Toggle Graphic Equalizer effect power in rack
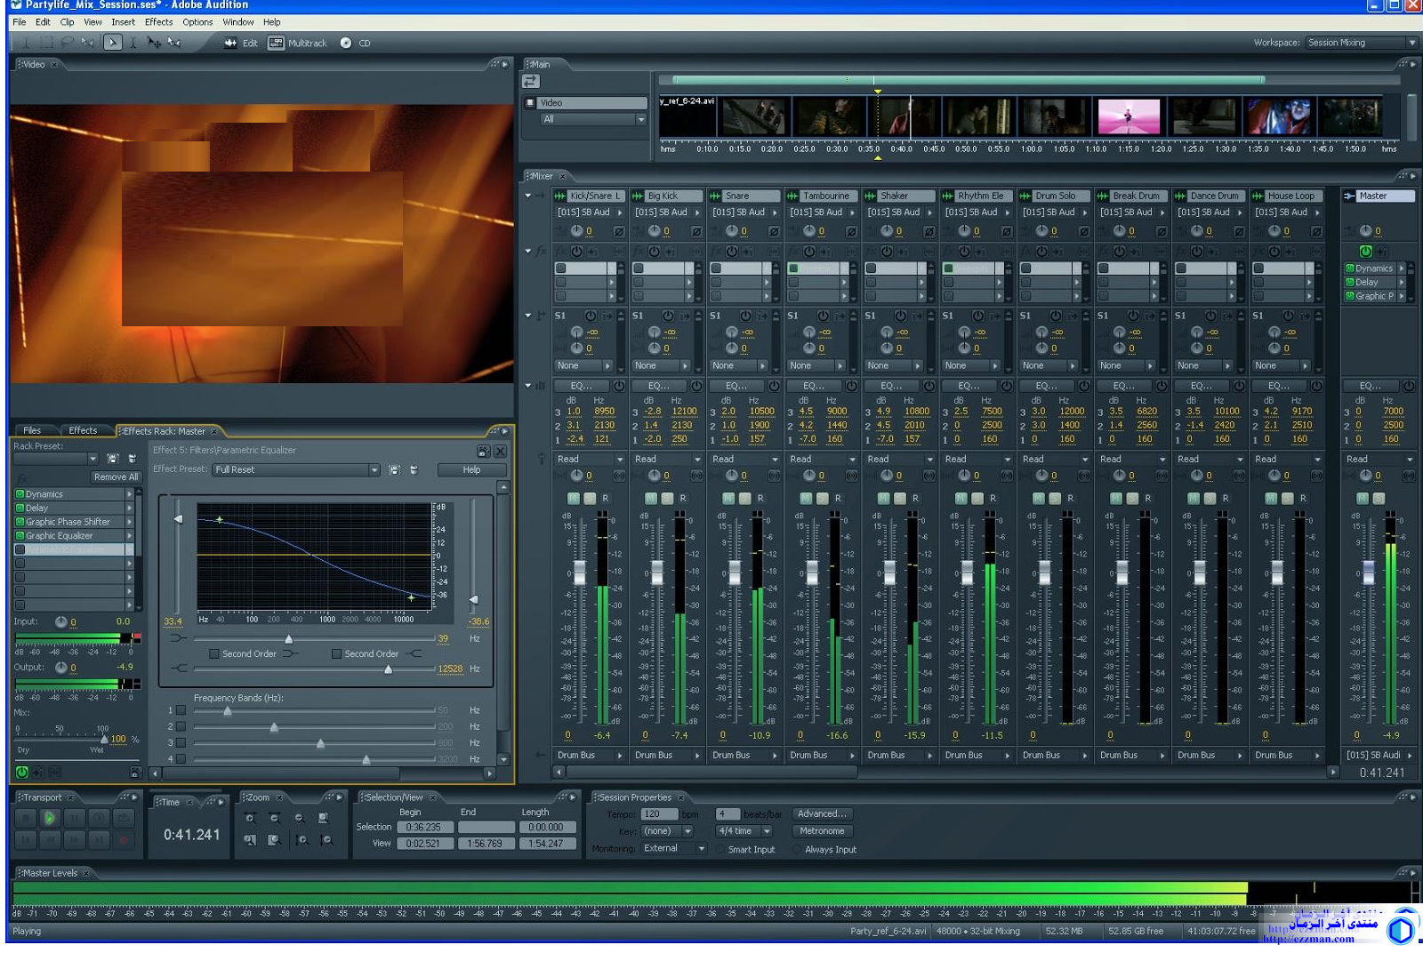Screen dimensions: 1423x953 (20, 536)
